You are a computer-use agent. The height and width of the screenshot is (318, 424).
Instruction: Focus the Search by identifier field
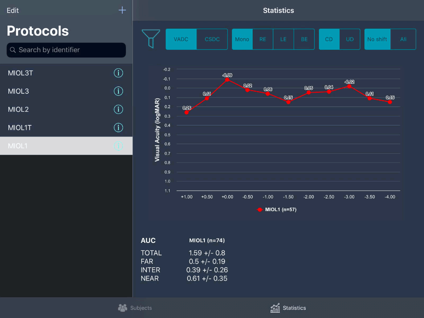click(66, 50)
